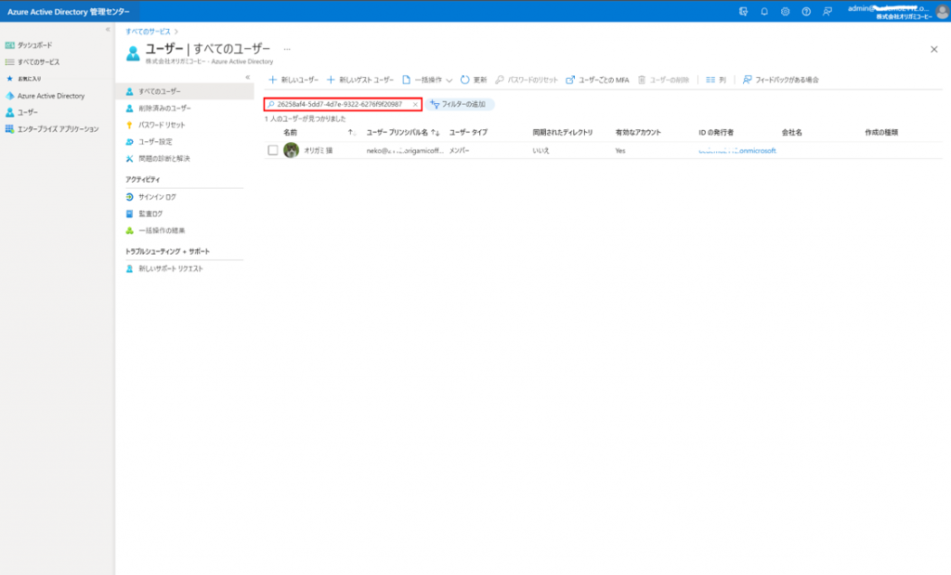Open the help question mark icon
The width and height of the screenshot is (951, 575).
click(806, 11)
